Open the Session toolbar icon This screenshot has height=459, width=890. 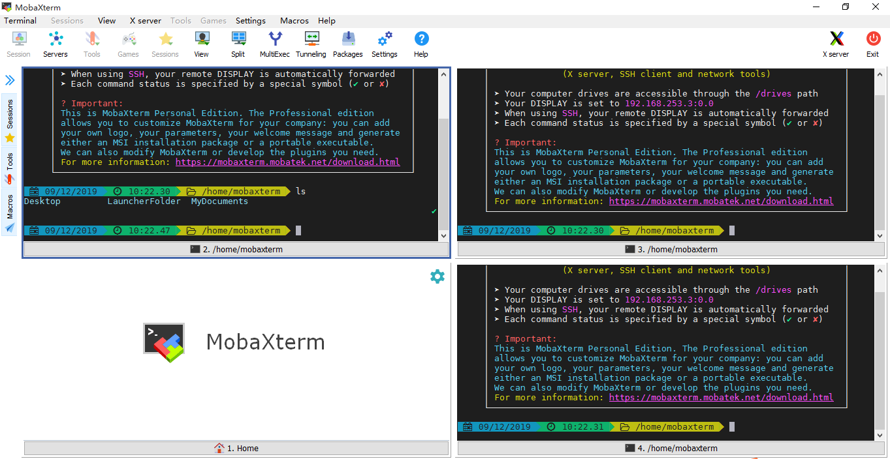pos(19,44)
